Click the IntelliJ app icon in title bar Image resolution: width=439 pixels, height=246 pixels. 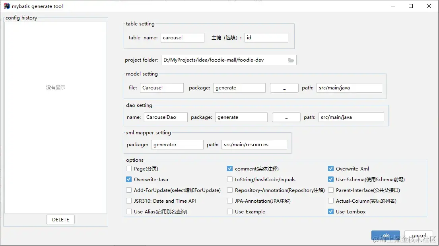pyautogui.click(x=7, y=6)
